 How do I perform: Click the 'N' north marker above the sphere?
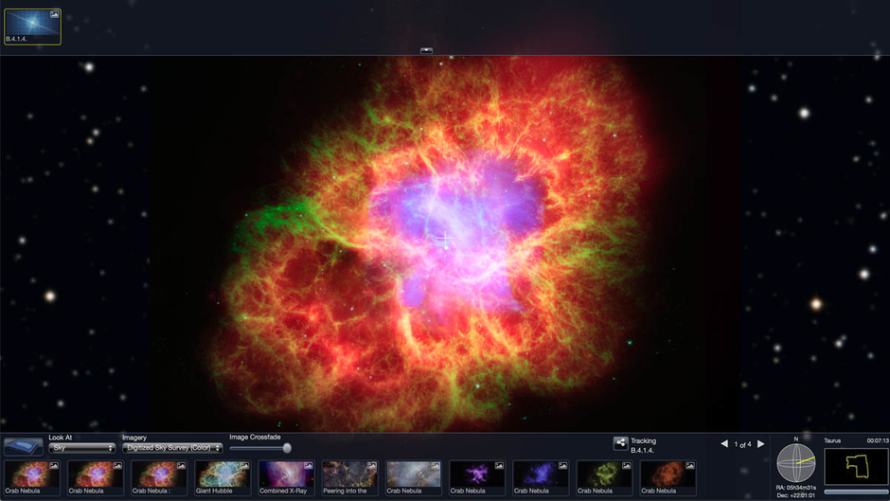(795, 438)
